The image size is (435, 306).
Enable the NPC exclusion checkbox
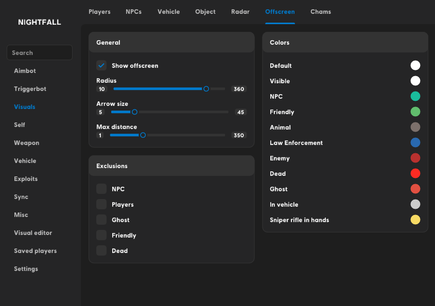click(101, 189)
